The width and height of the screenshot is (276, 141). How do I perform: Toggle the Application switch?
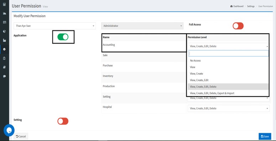[63, 37]
